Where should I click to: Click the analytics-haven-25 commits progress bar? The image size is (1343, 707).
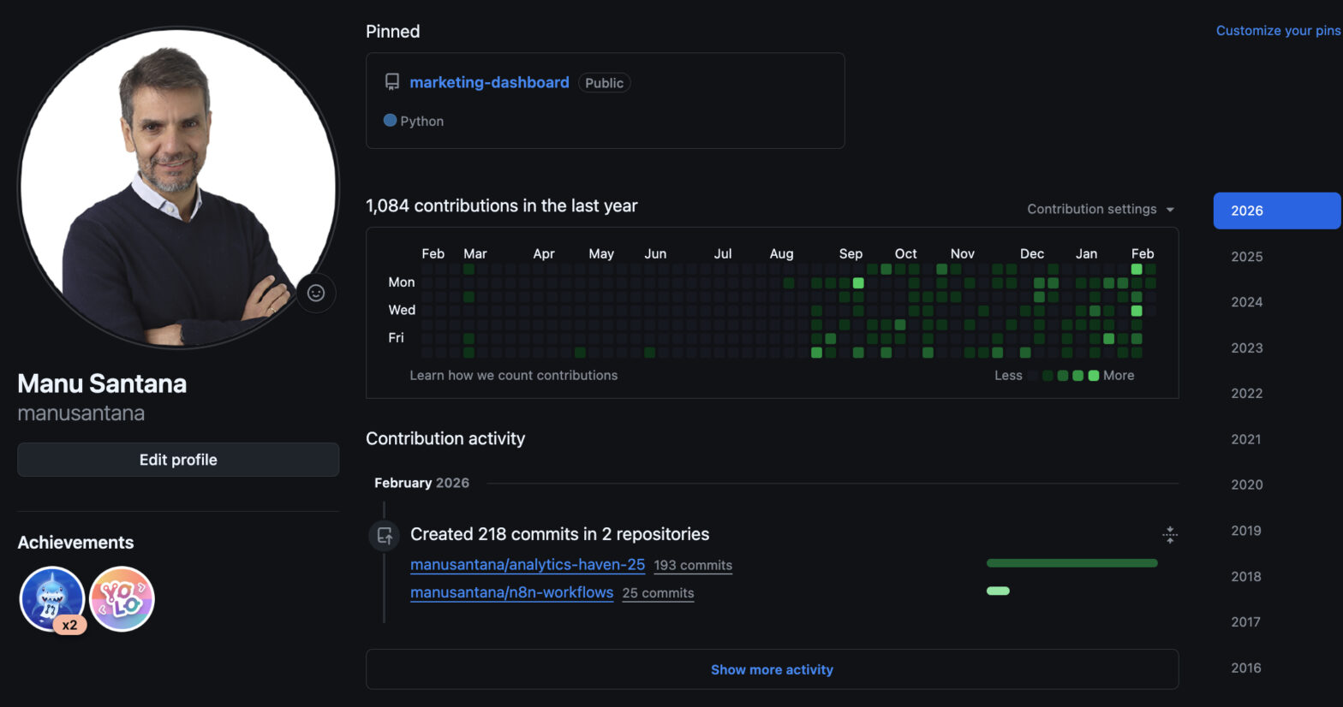click(x=1072, y=563)
